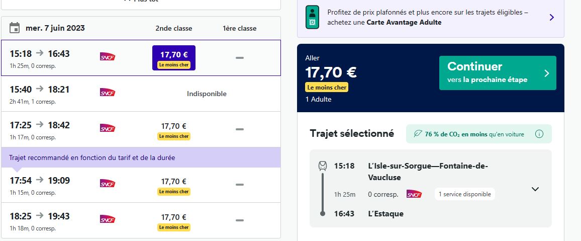Click the Trajet recommandé purple banner
581x241 pixels.
click(x=141, y=157)
